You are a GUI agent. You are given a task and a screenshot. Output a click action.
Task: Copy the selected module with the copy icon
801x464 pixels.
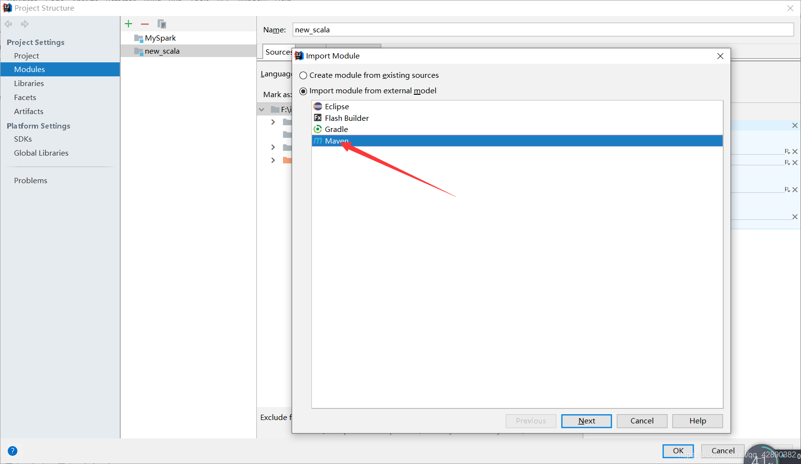(162, 24)
